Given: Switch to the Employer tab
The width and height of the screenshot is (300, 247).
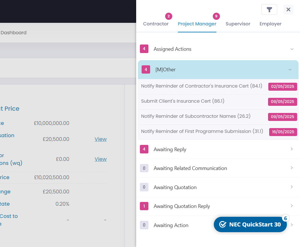Looking at the screenshot, I should click(270, 24).
